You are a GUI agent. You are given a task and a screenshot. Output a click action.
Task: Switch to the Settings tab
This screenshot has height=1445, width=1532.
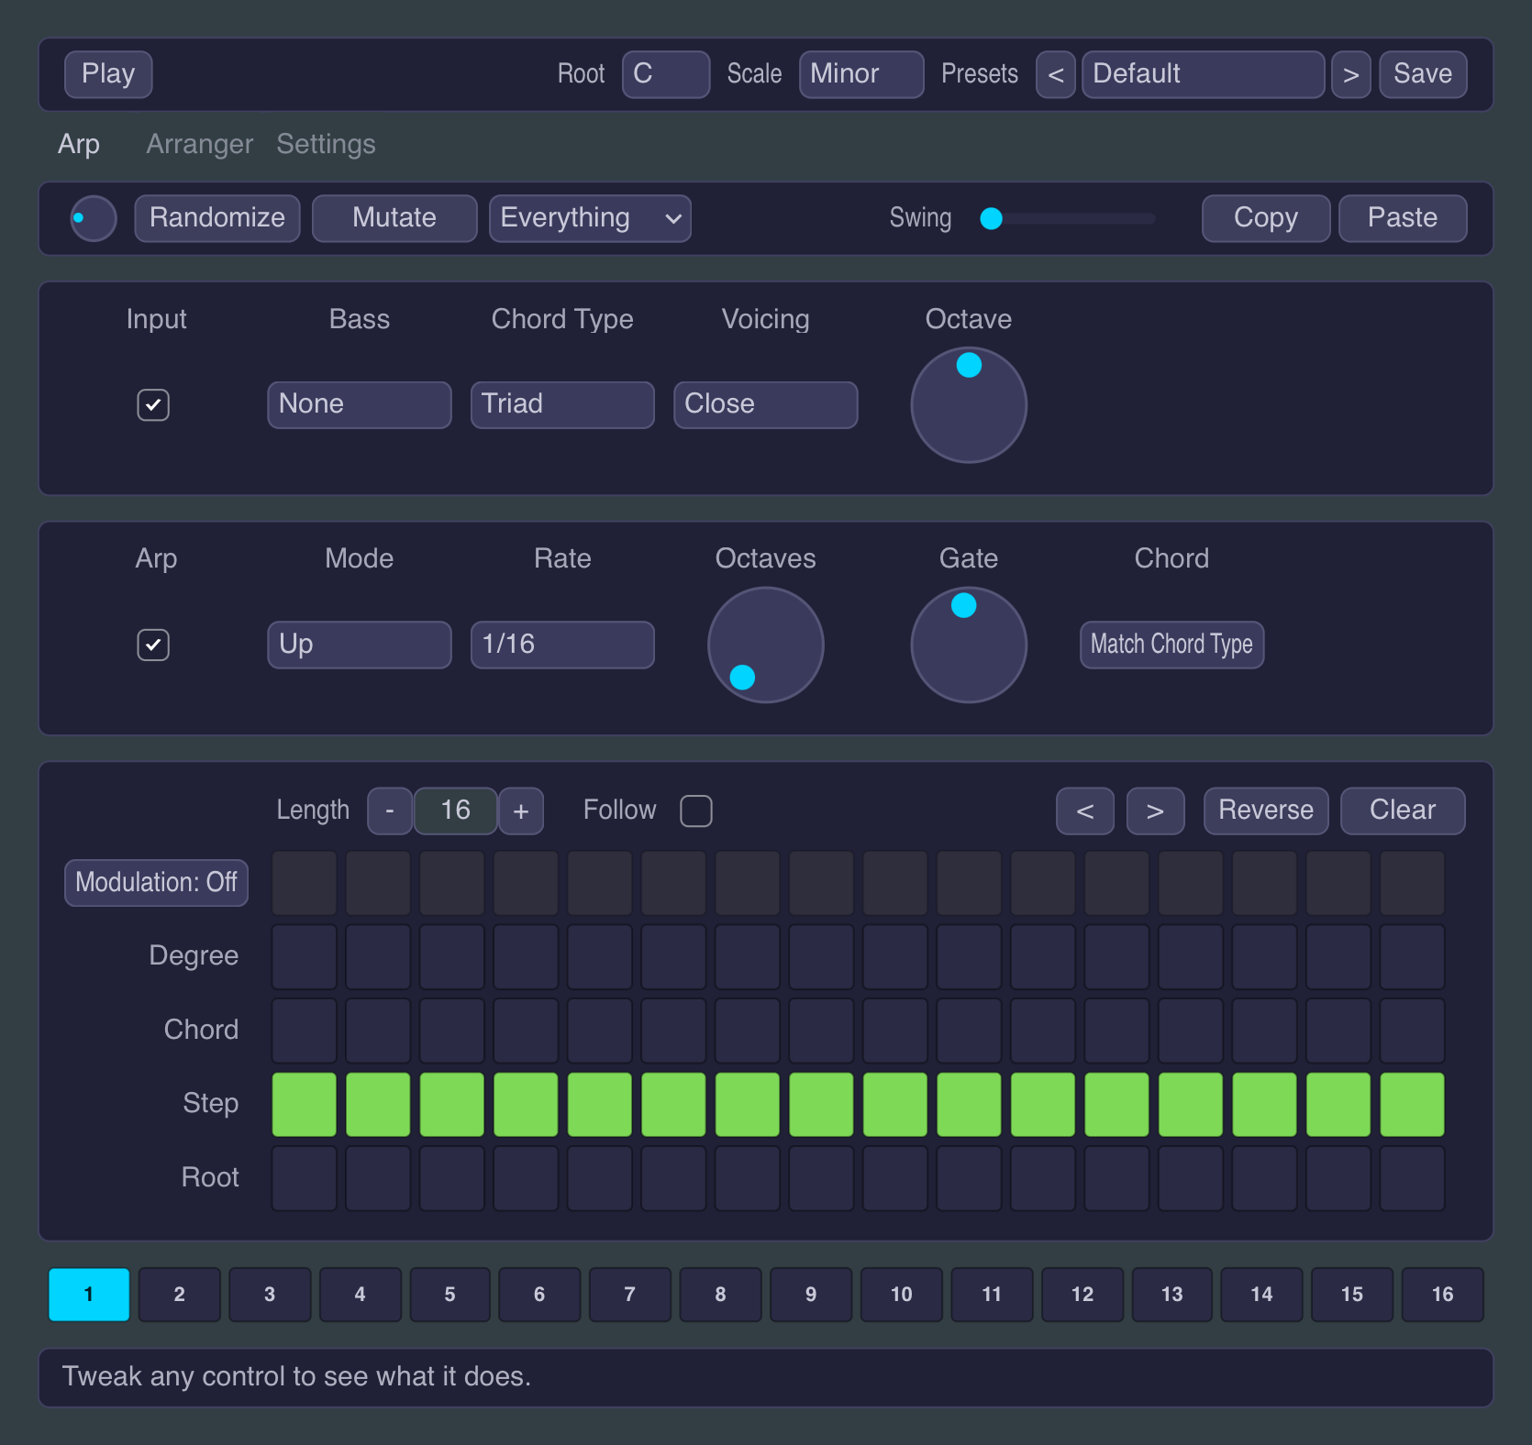tap(326, 144)
